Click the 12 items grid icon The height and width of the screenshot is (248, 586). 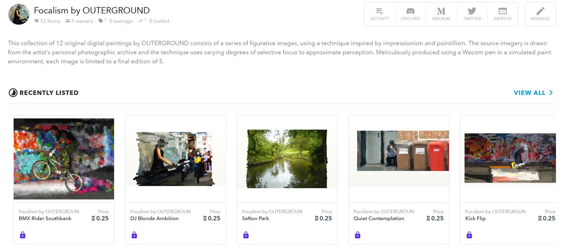pos(37,21)
